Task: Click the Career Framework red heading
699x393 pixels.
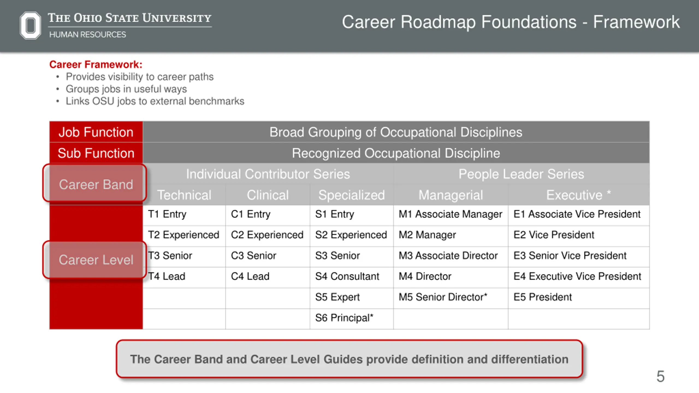Action: [x=96, y=64]
